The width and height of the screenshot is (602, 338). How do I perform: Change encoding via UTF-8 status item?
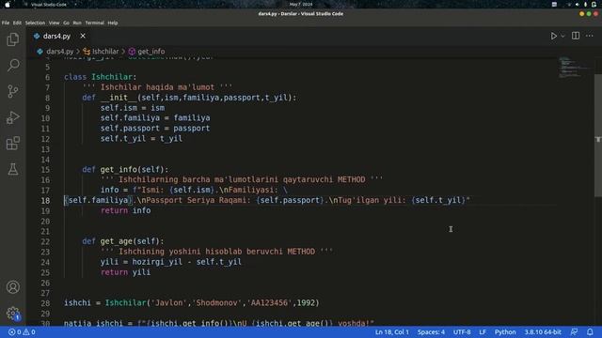click(462, 332)
